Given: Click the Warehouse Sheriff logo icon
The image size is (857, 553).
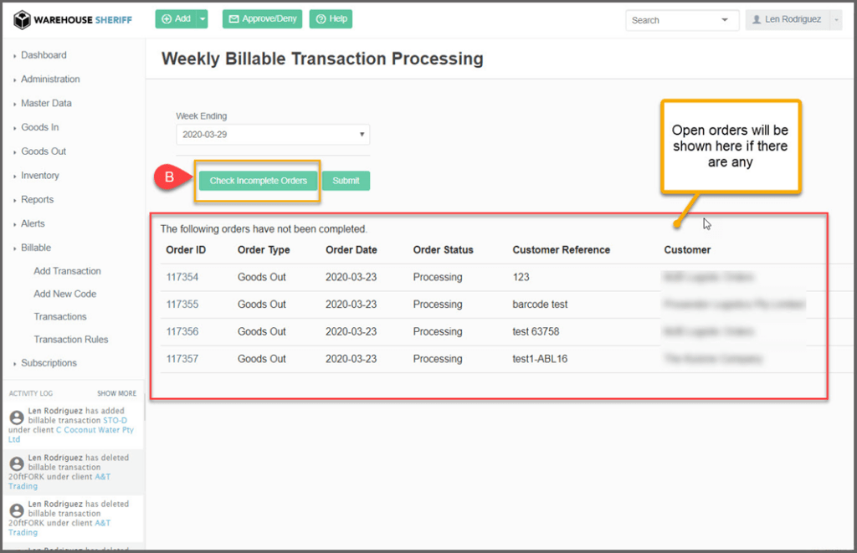Looking at the screenshot, I should click(x=23, y=19).
